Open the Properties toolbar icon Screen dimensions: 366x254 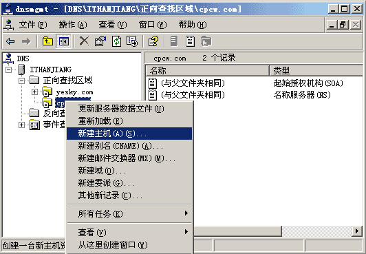point(100,41)
